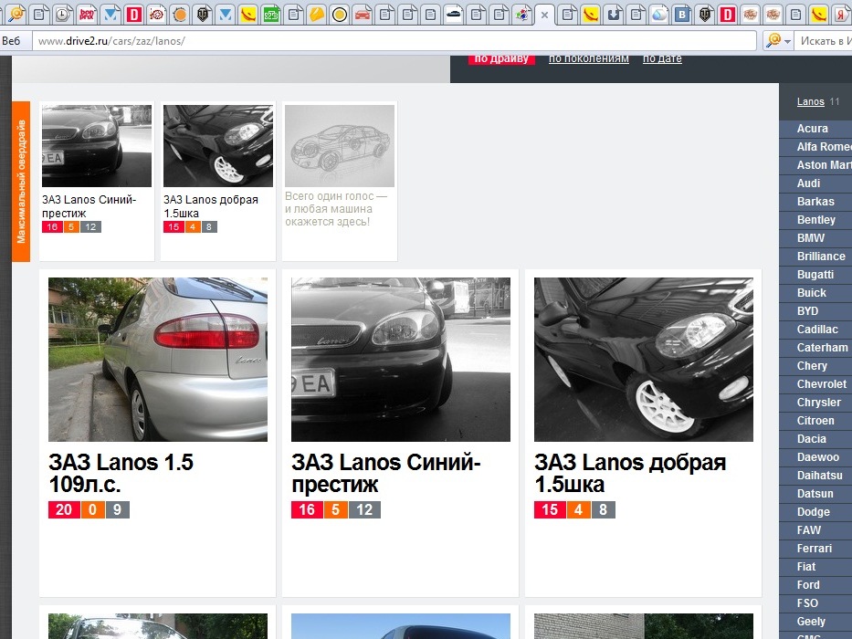Screen dimensions: 852x639
Task: Open small 'ЗАЗ Lanos добрая 1.5шка' title link
Action: (211, 206)
